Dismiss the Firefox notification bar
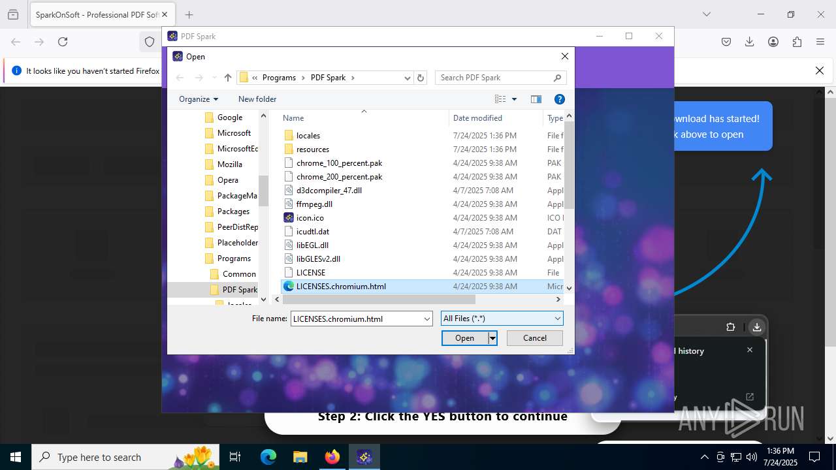The image size is (836, 470). click(820, 70)
